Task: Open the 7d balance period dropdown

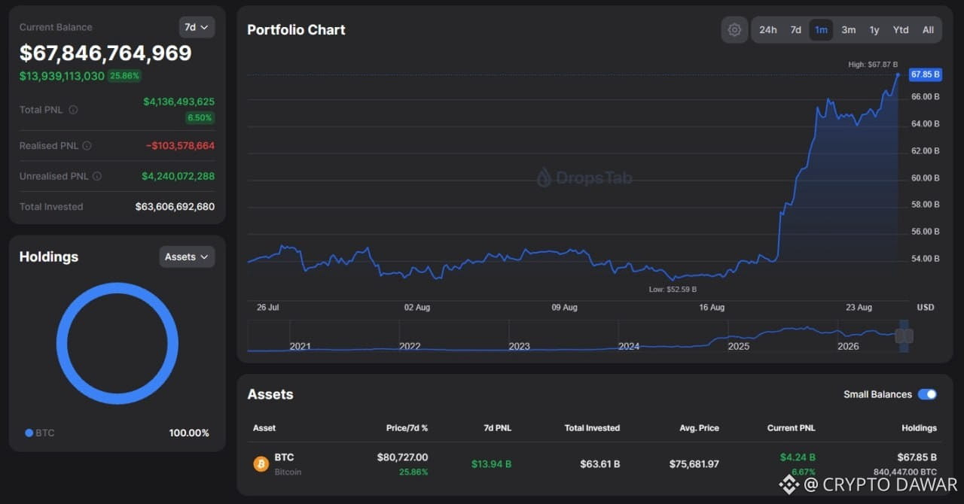Action: tap(197, 27)
